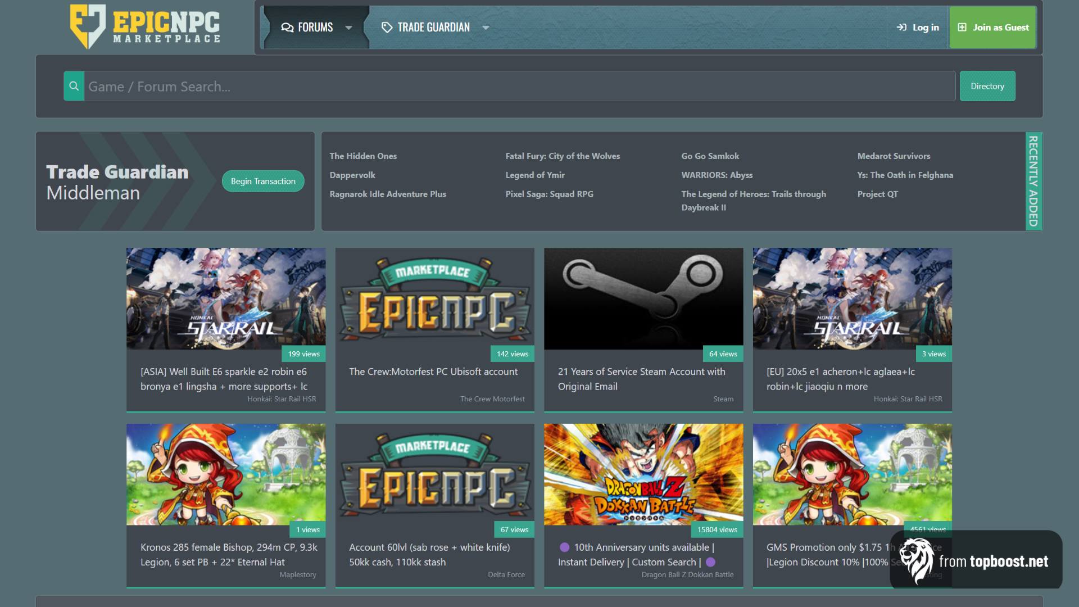
Task: Click the green search magnifier icon
Action: coord(74,86)
